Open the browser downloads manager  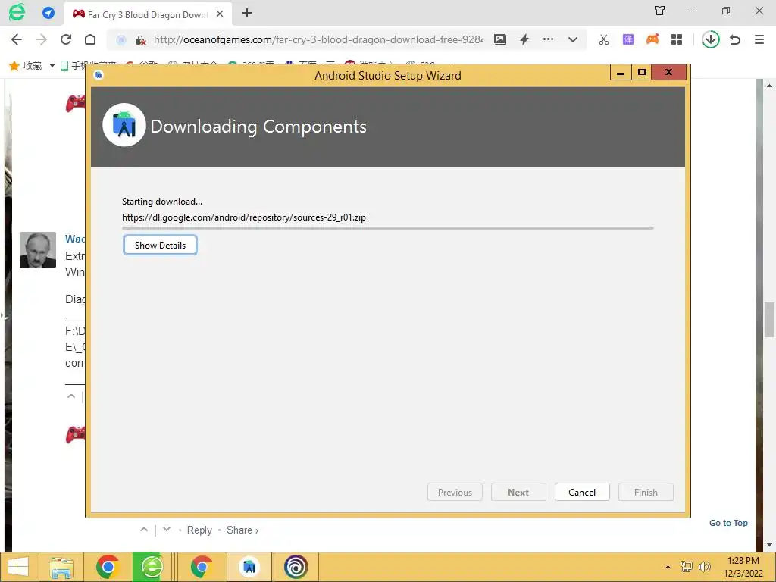click(711, 39)
